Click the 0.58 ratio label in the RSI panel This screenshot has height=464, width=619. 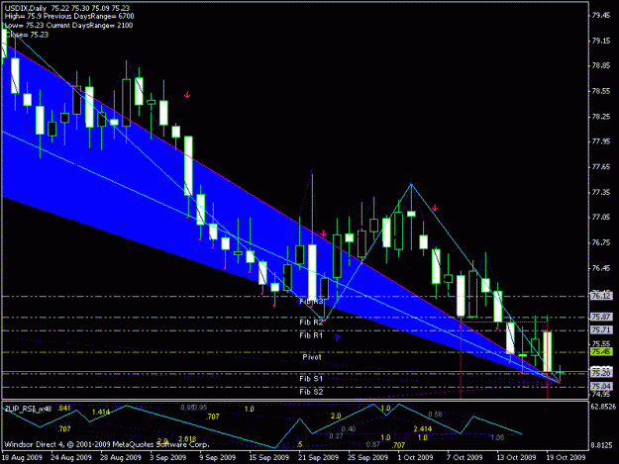coord(435,415)
